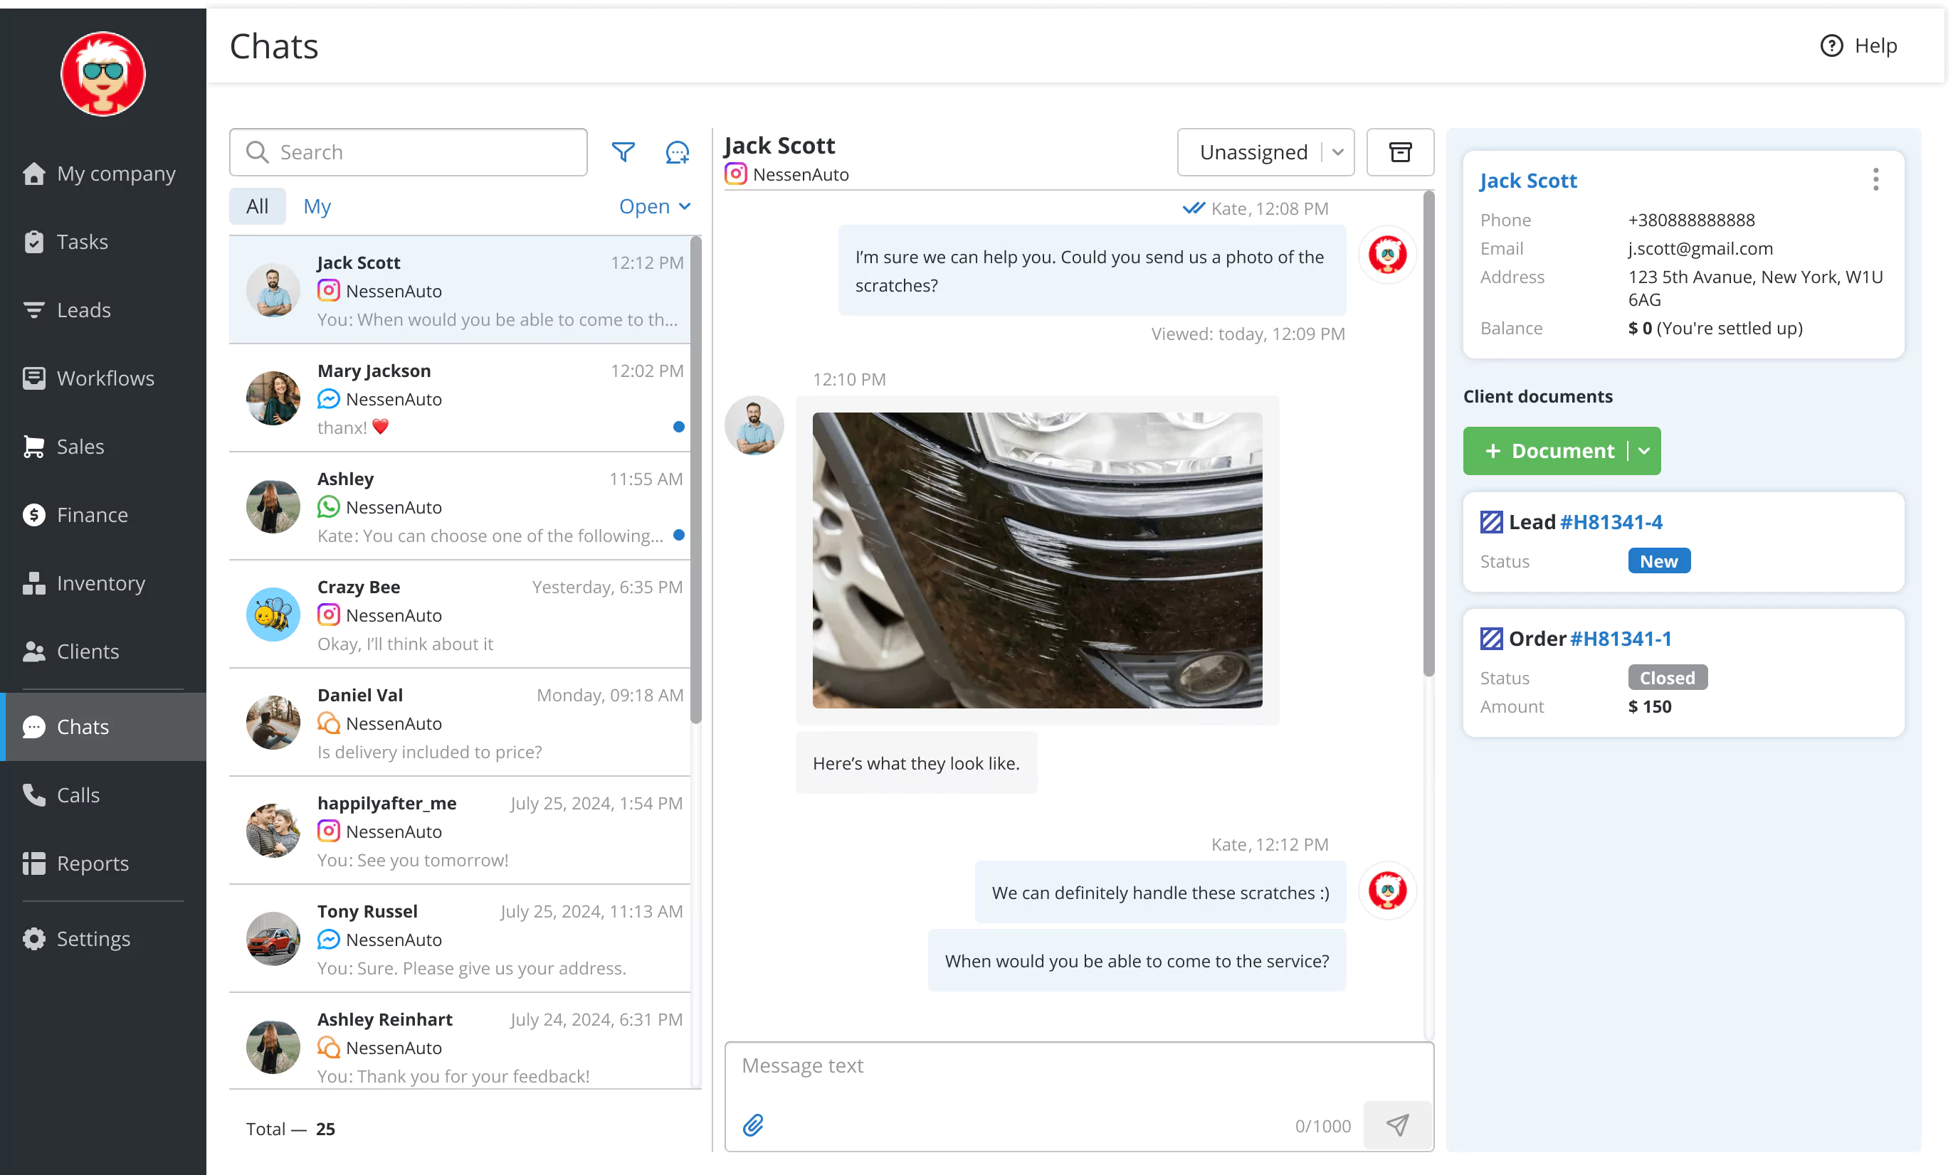1953x1175 pixels.
Task: Go to Inventory section
Action: [x=103, y=583]
